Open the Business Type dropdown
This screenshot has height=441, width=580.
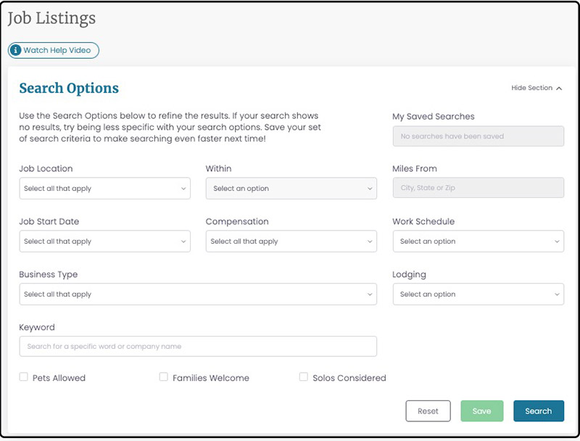tap(198, 294)
